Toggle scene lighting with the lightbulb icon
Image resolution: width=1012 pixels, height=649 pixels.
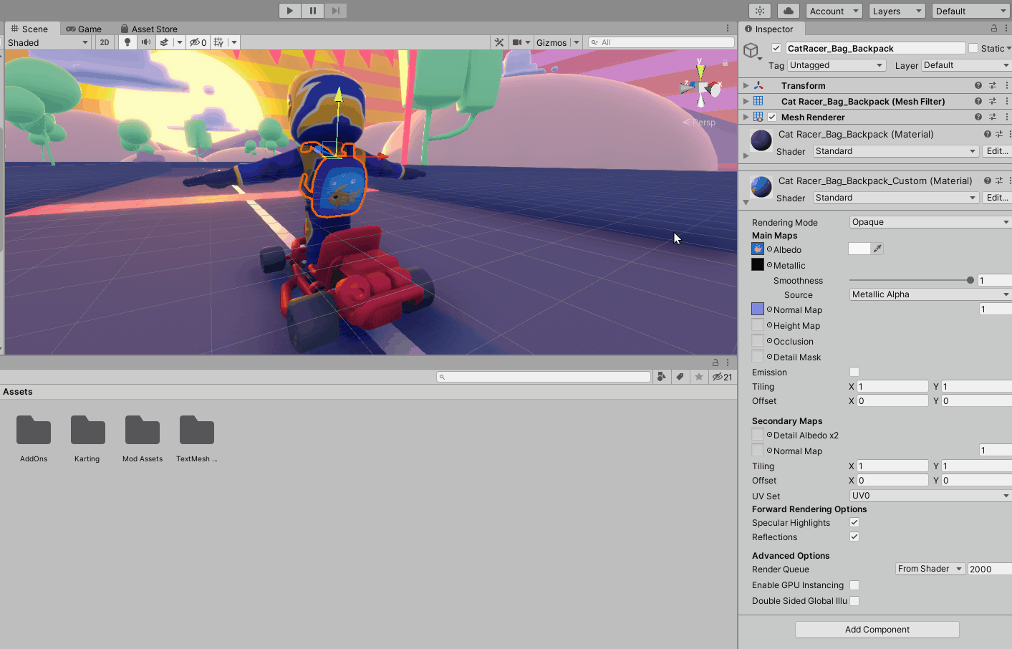click(x=127, y=42)
